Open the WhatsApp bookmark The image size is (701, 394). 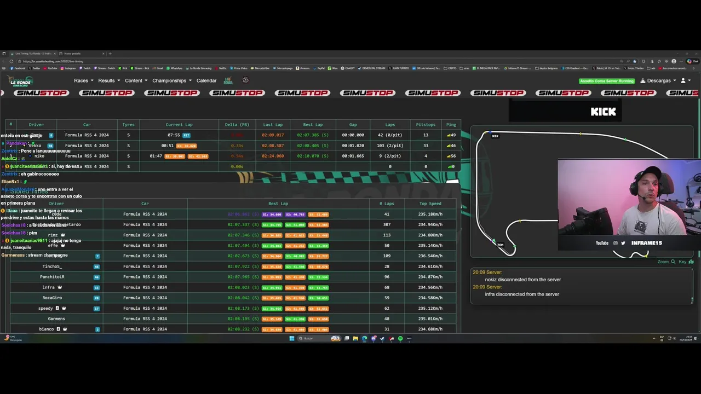tap(174, 68)
